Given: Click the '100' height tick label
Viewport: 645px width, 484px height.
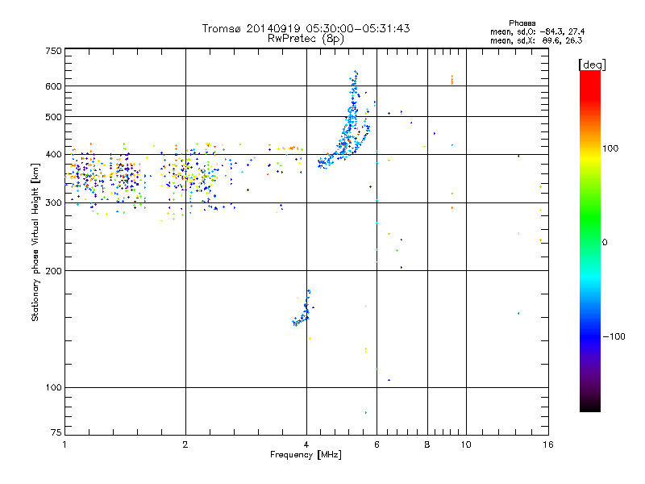Looking at the screenshot, I should tap(53, 388).
